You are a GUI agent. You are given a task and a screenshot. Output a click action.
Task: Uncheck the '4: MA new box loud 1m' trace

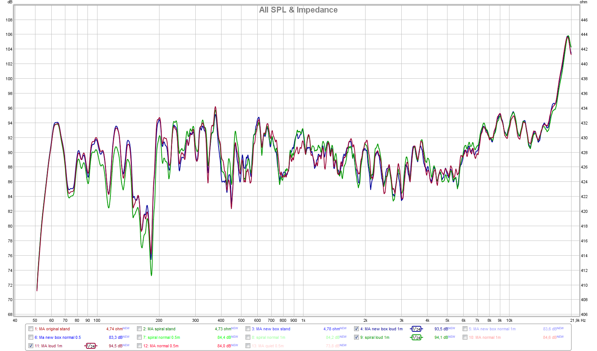[x=357, y=329]
